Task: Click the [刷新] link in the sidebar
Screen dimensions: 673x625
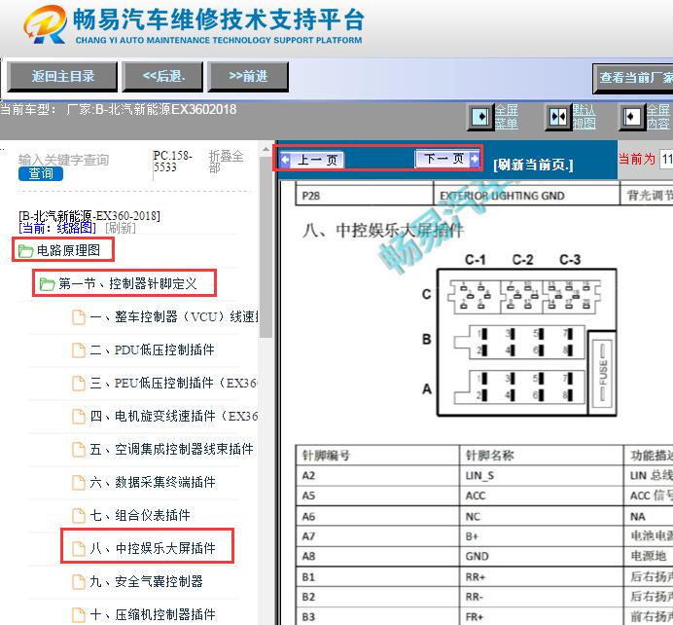Action: point(121,228)
